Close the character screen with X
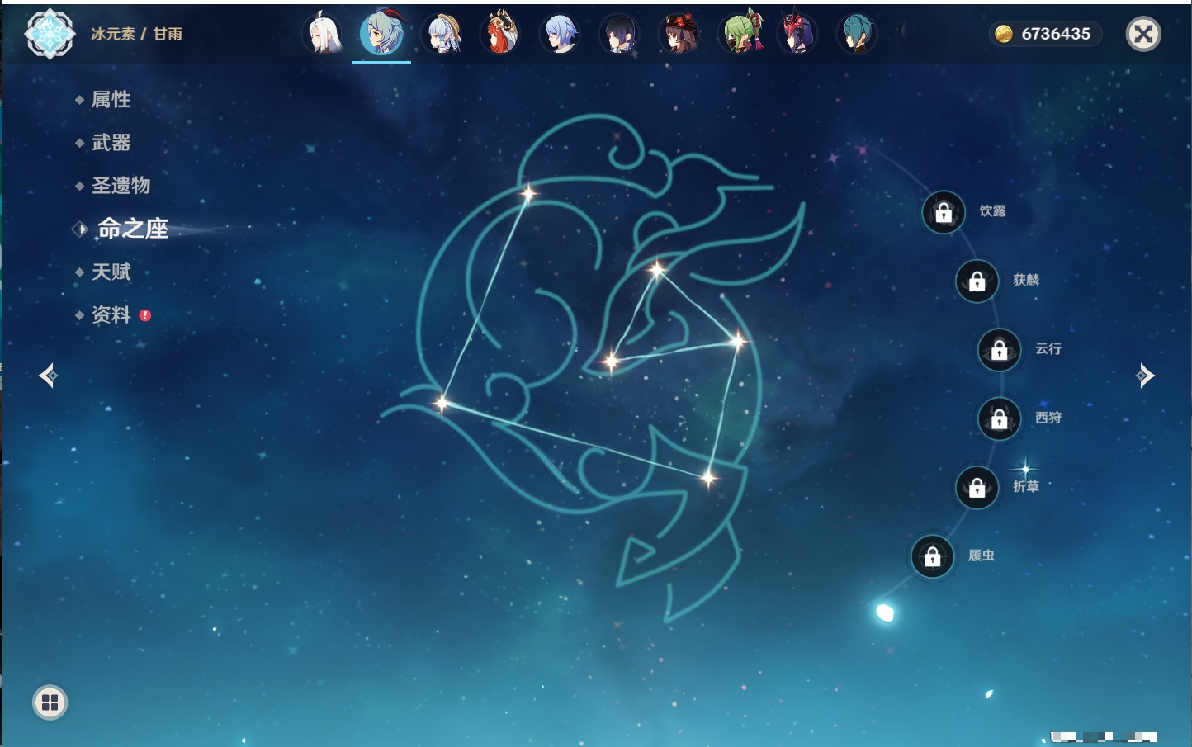The width and height of the screenshot is (1192, 747). (1143, 34)
